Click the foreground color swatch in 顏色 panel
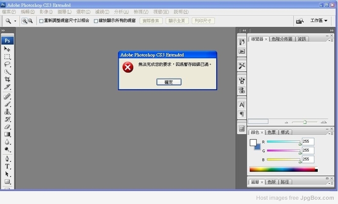338x204 pixels. (253, 143)
